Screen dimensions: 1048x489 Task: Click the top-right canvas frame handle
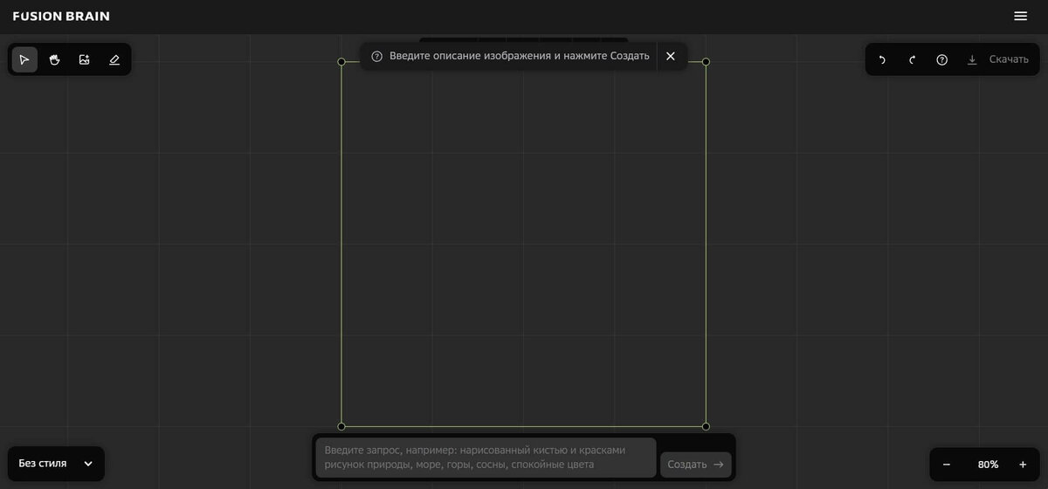[x=706, y=62]
